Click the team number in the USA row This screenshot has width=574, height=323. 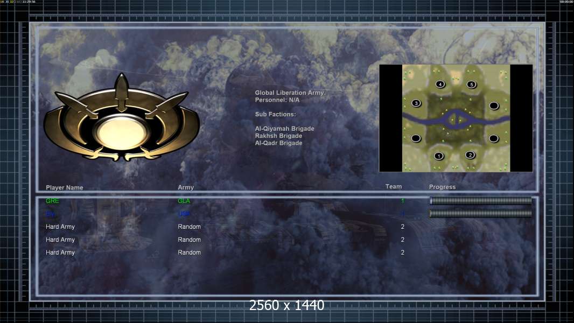point(403,214)
